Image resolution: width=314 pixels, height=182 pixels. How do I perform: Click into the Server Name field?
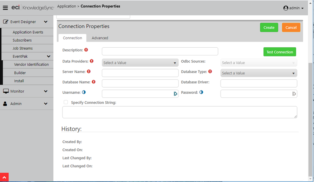(140, 73)
